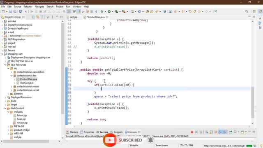The width and height of the screenshot is (263, 148).
Task: Toggle Show Console on Error Output
Action: (225, 132)
